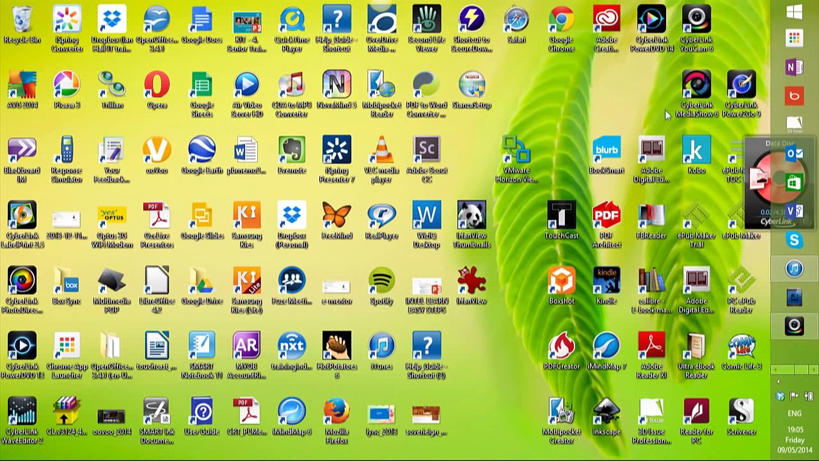Open the SecondLife Viewer icon
Viewport: 819px width, 461px height.
[427, 19]
